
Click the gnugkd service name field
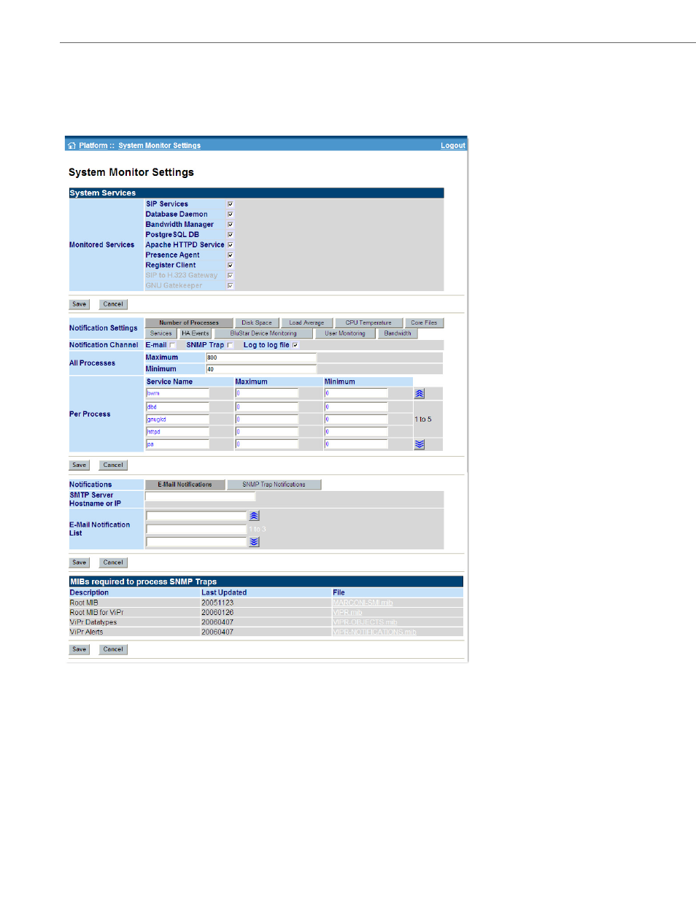(178, 419)
